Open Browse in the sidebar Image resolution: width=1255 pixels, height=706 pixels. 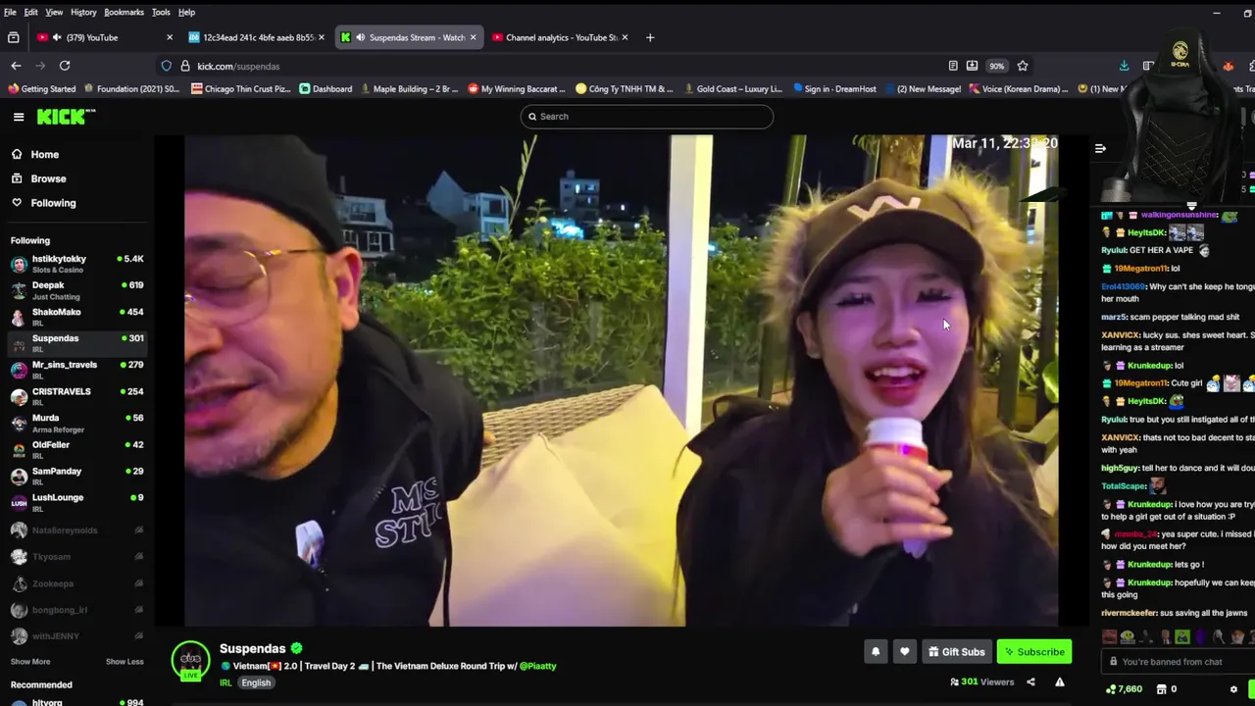[x=48, y=178]
